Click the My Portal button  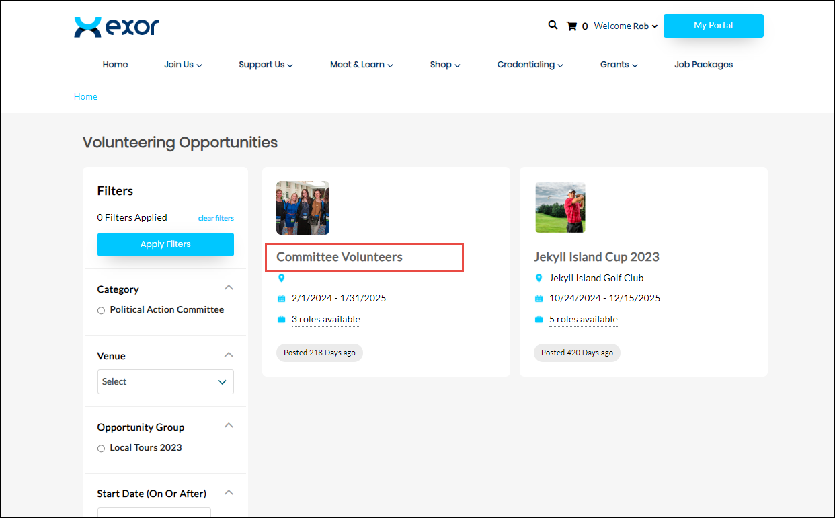click(x=713, y=26)
